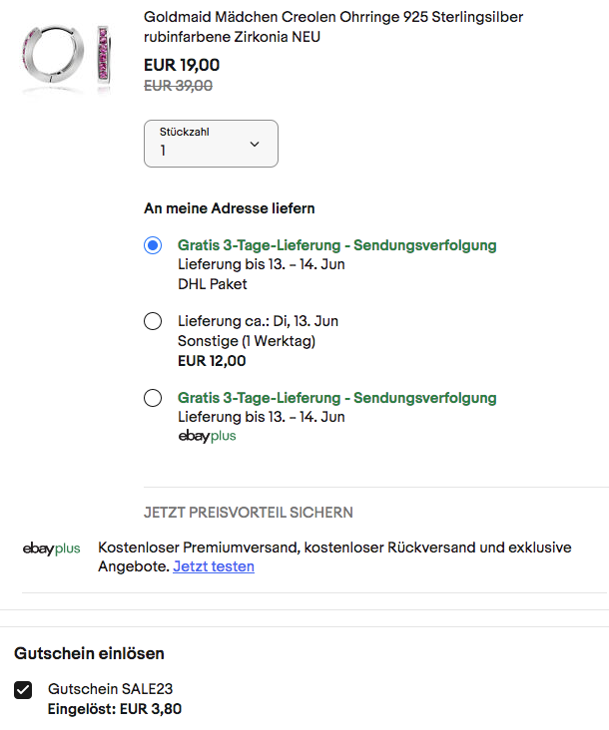
Task: Click the ebay plus logo beside Kostenloser Premiumversand
Action: pyautogui.click(x=51, y=548)
